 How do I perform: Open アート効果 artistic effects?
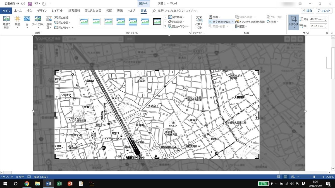38,23
